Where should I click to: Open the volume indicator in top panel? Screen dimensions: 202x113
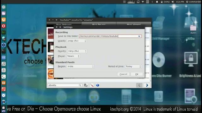[x=173, y=2]
